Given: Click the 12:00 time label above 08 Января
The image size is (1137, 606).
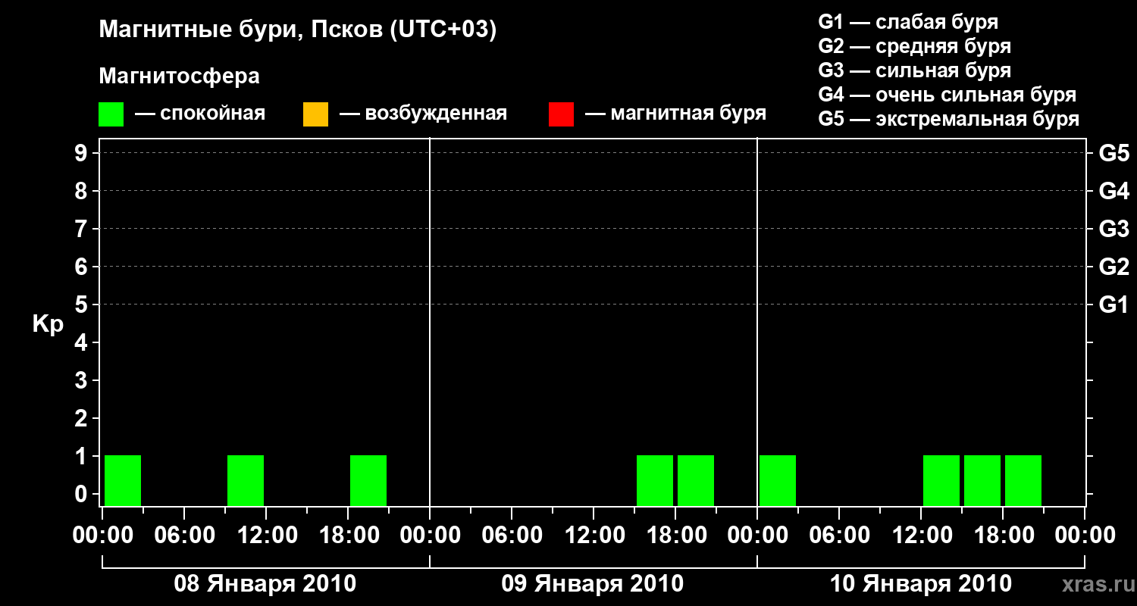Looking at the screenshot, I should [266, 536].
